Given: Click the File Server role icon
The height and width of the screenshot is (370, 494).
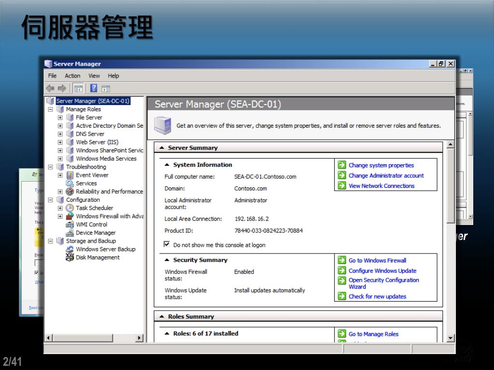Looking at the screenshot, I should click(70, 118).
